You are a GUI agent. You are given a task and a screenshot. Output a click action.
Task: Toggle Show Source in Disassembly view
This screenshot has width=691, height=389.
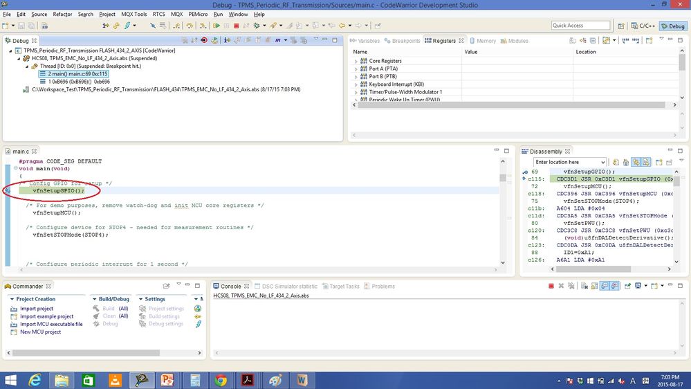click(645, 162)
